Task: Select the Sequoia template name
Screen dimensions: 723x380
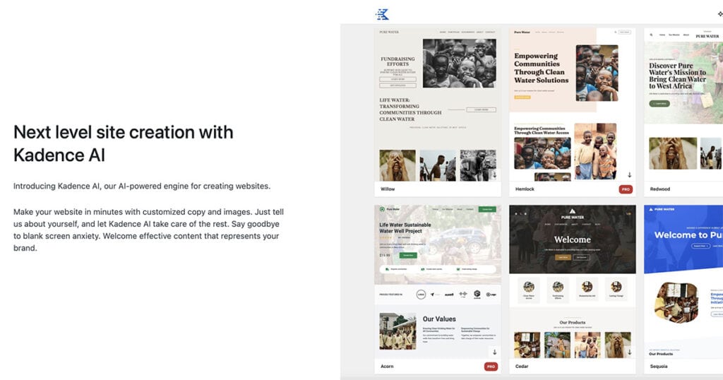Action: (x=659, y=366)
